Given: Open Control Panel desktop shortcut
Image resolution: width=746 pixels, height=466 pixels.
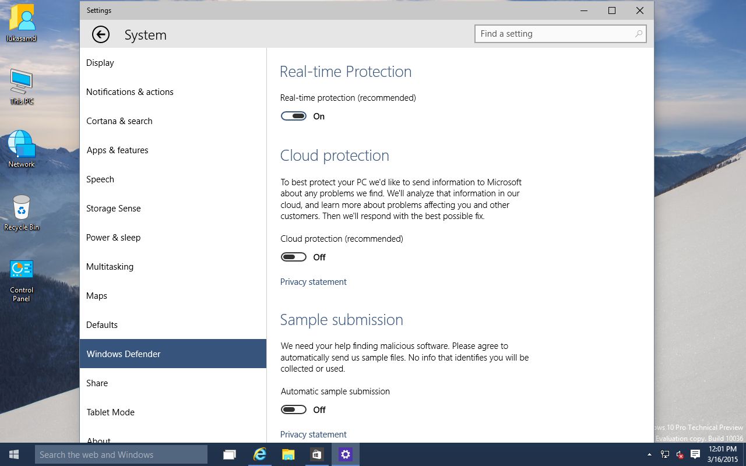Looking at the screenshot, I should [x=22, y=280].
